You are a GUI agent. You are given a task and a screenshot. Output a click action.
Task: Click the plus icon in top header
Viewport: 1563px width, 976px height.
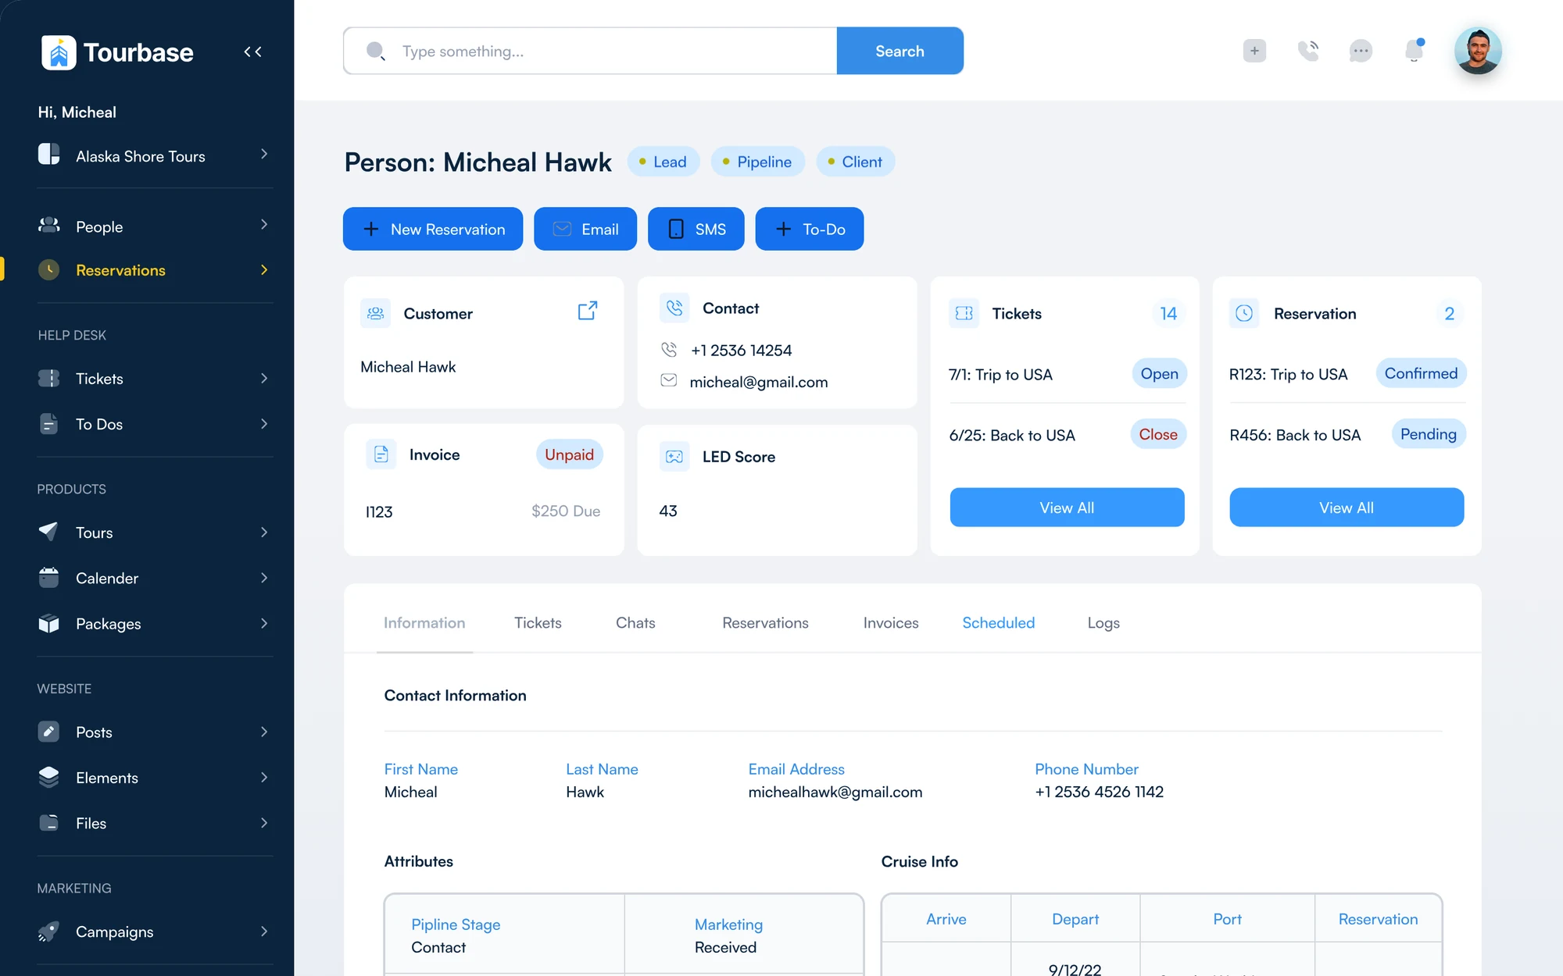[x=1254, y=51]
